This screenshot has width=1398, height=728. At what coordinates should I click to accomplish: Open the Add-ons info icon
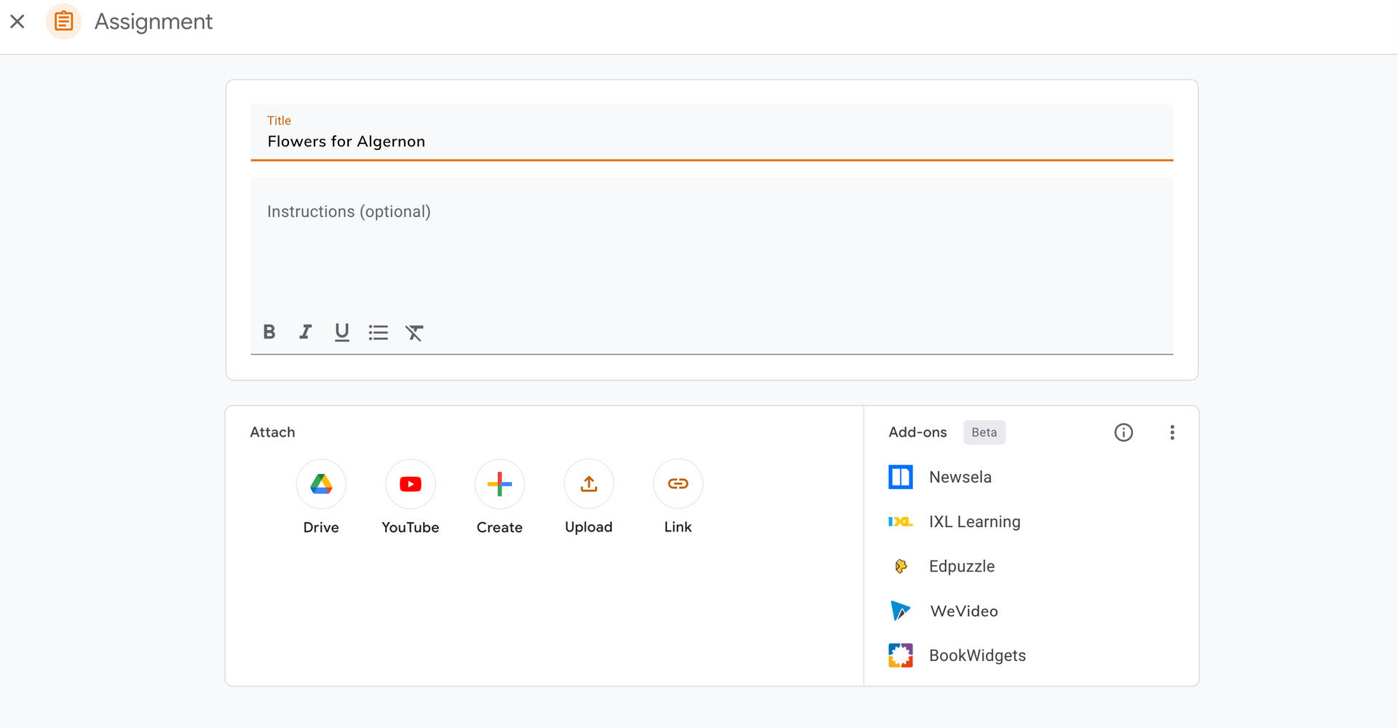(1123, 432)
